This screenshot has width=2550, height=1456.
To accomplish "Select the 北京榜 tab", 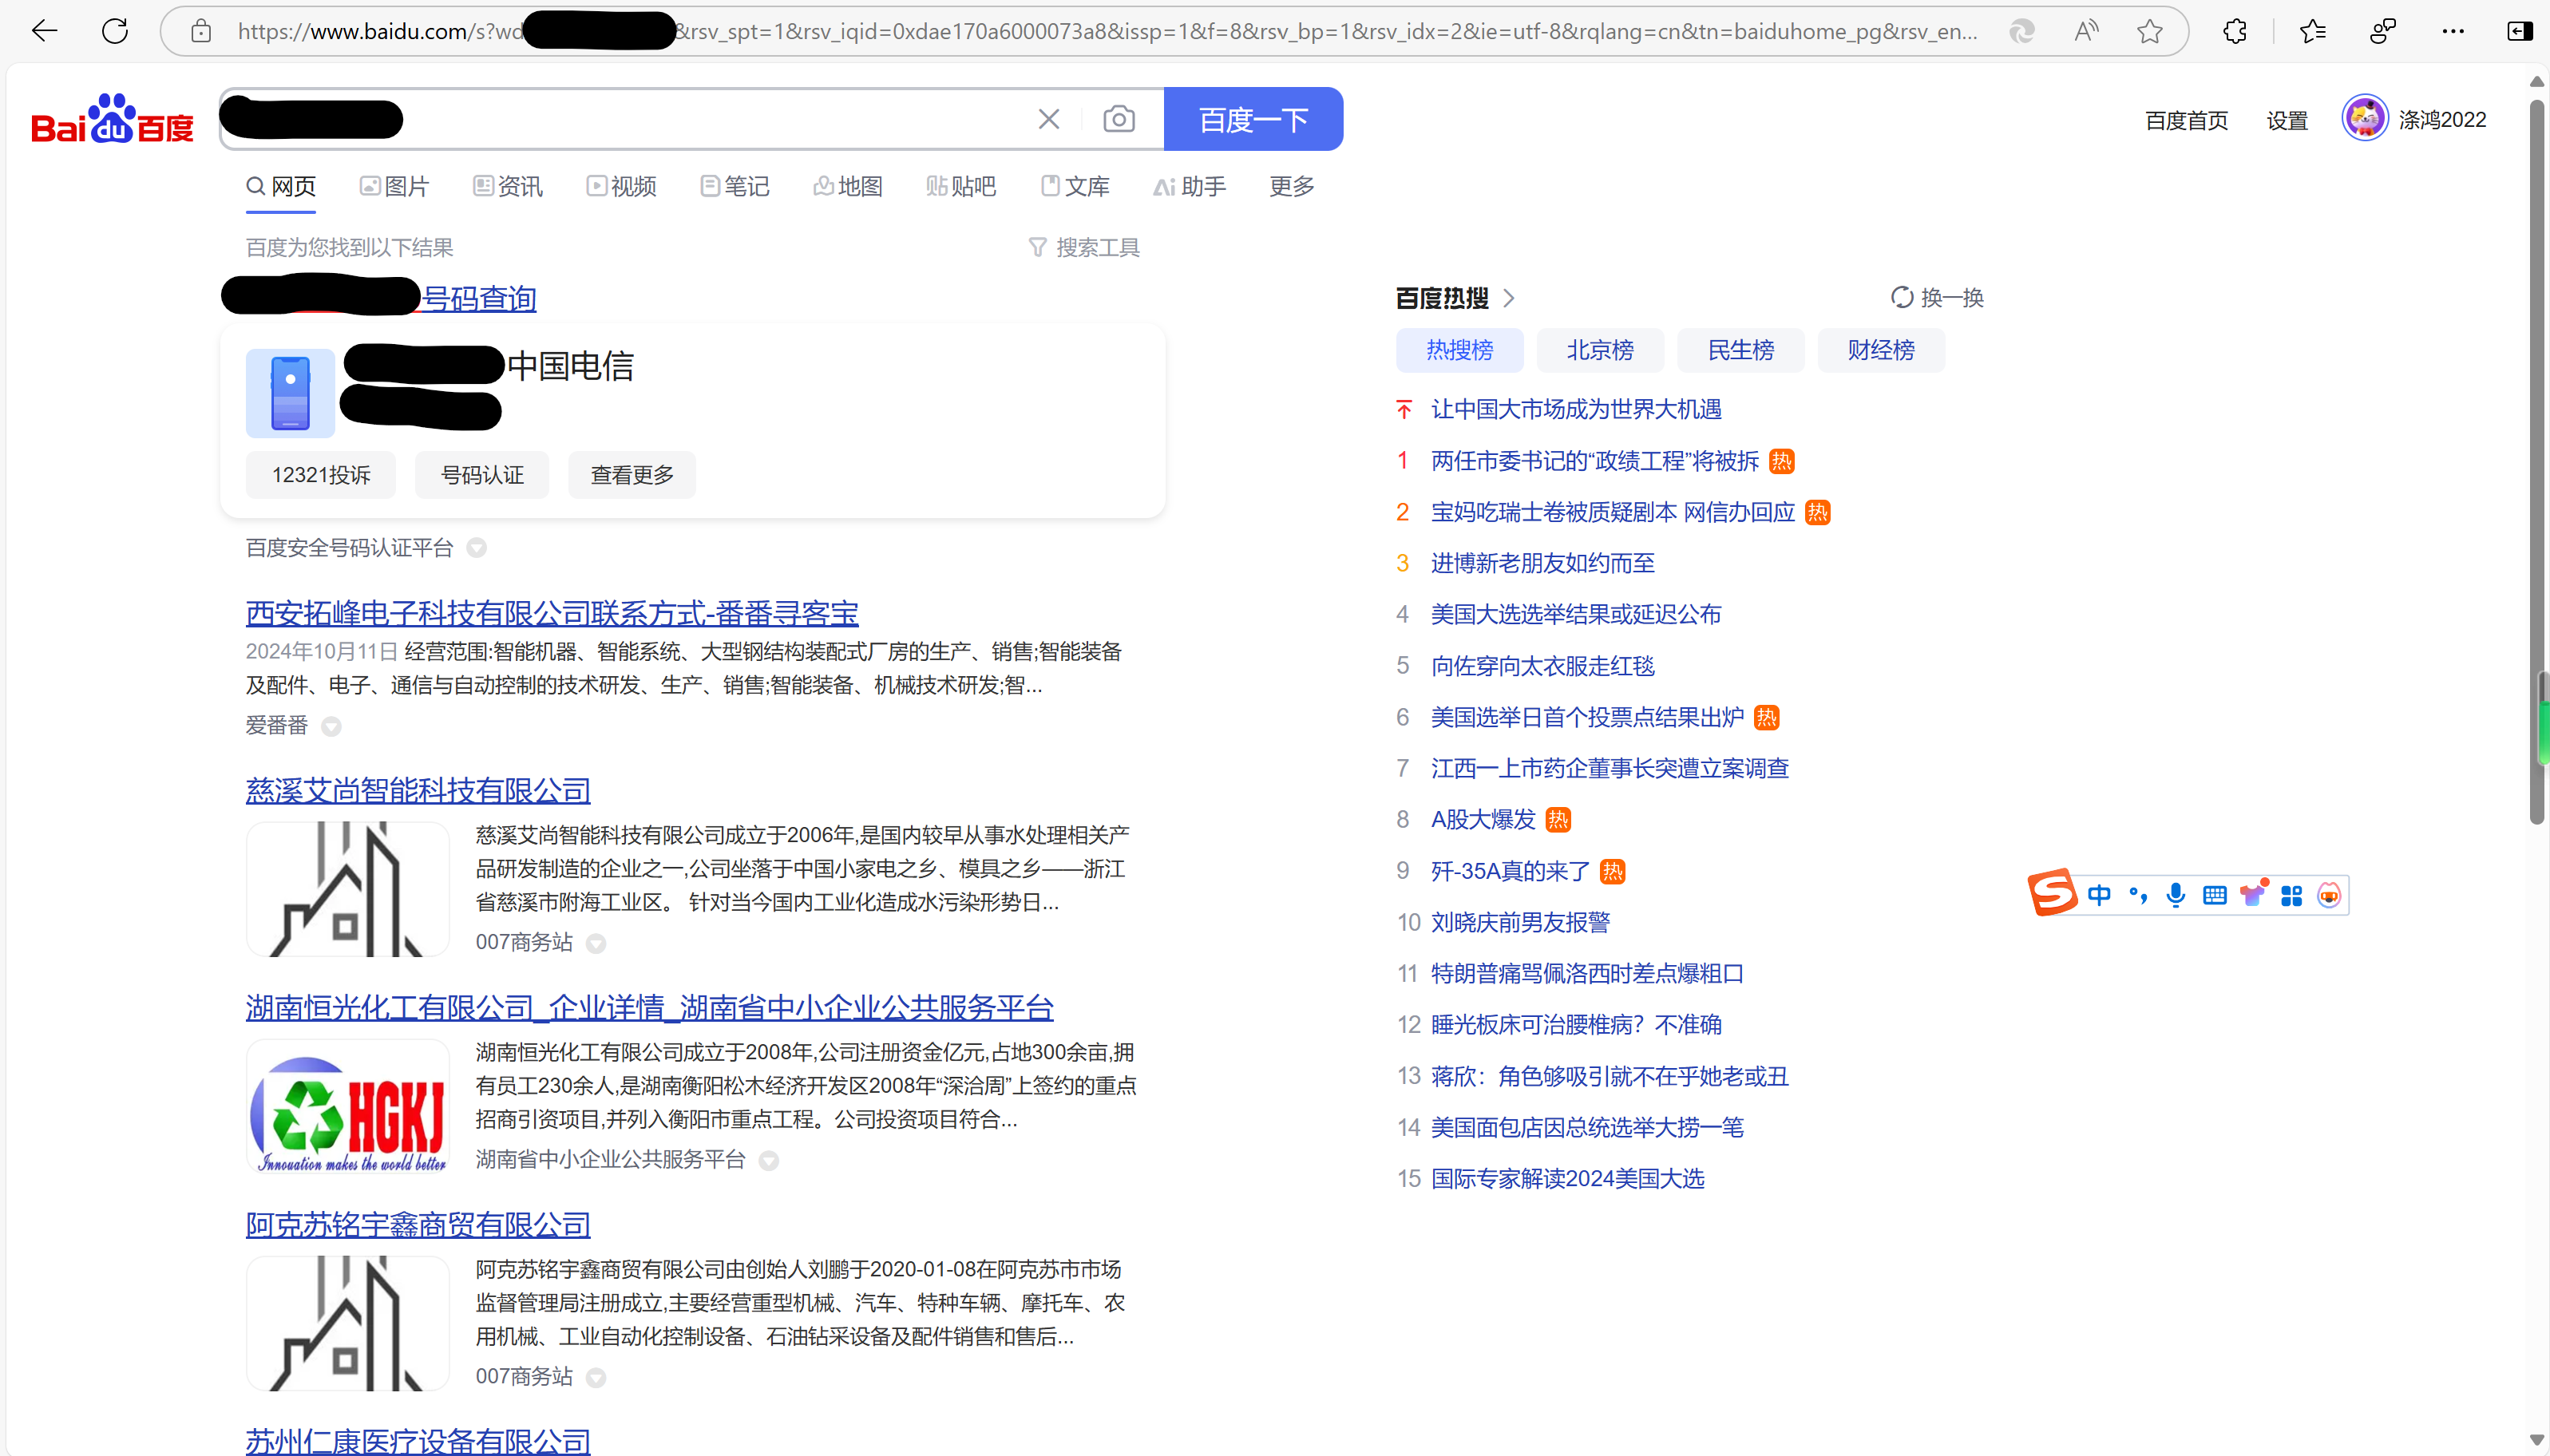I will click(x=1600, y=350).
